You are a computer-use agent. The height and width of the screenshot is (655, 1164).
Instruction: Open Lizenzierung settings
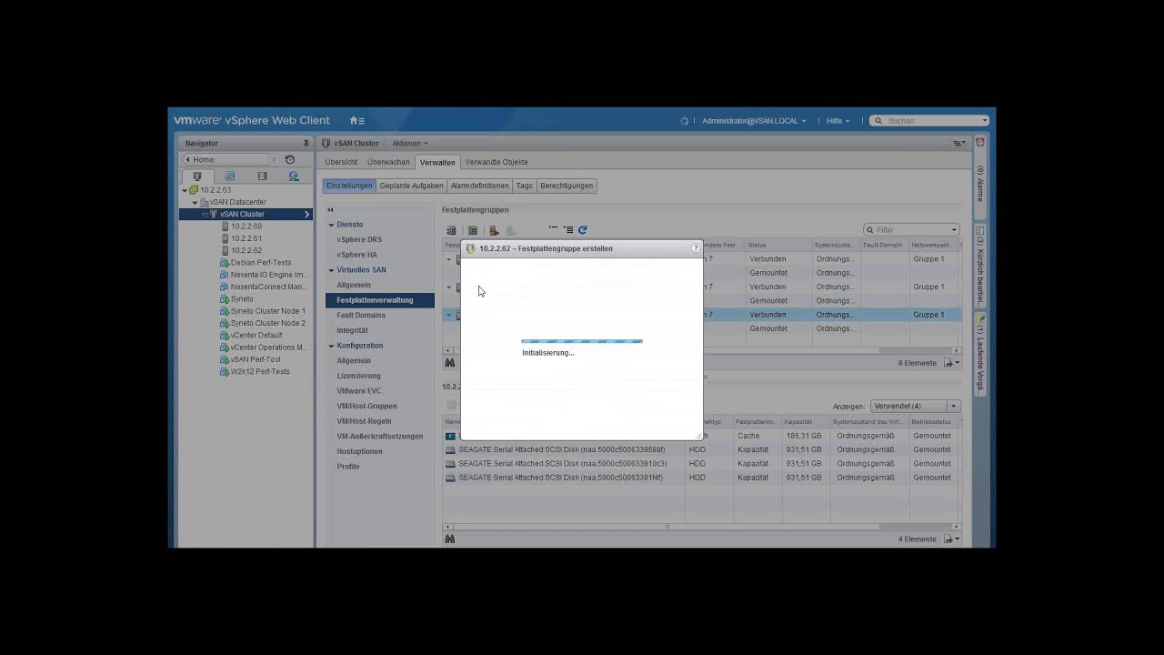pos(358,376)
